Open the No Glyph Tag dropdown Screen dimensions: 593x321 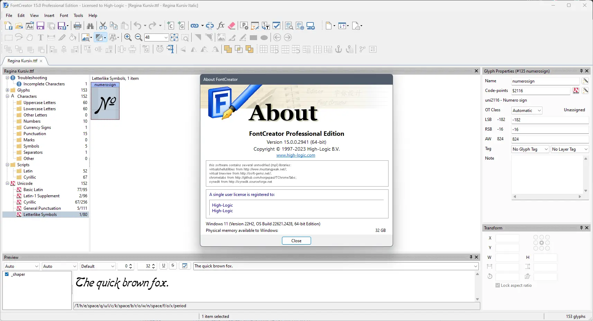coord(529,149)
